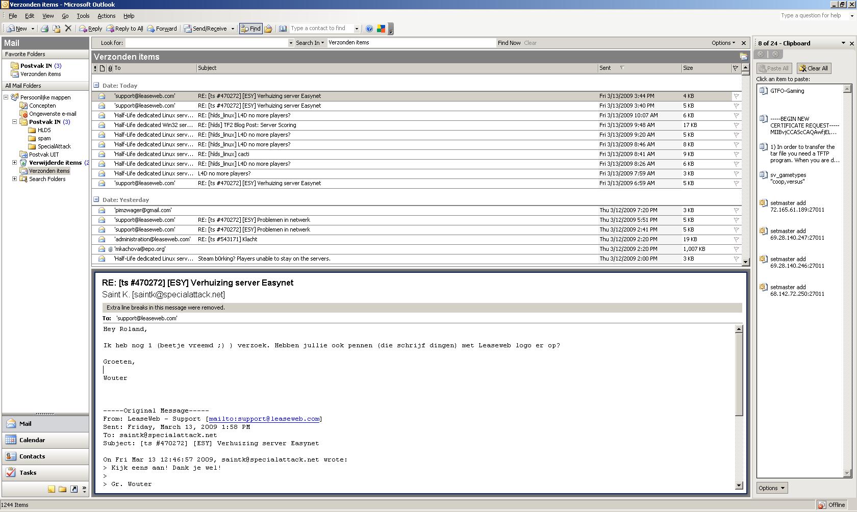Screen dimensions: 857x512
Task: Sort by the Sent column header
Action: pos(639,68)
